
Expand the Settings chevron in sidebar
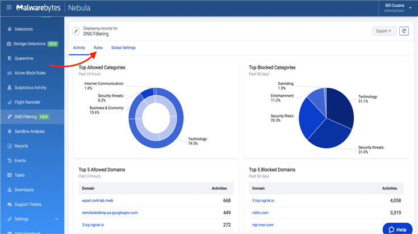tap(57, 219)
